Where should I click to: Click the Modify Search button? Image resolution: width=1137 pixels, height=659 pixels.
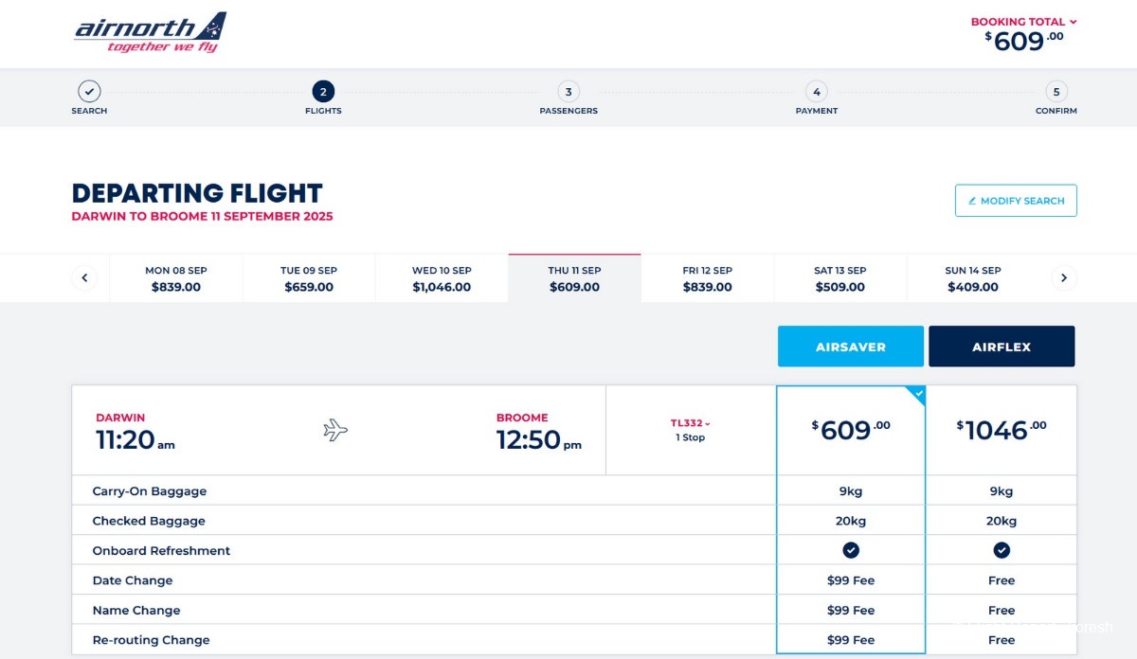point(1016,201)
